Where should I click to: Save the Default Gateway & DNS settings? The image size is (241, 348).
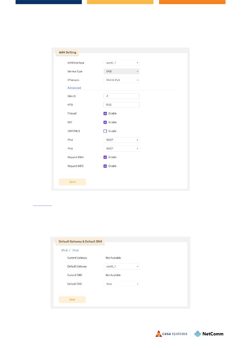tap(72, 299)
